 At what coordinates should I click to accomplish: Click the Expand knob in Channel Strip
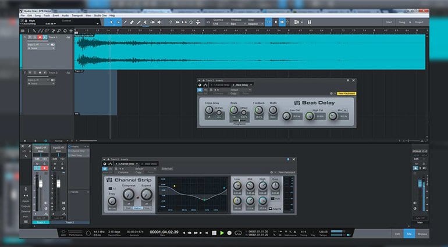(x=147, y=195)
